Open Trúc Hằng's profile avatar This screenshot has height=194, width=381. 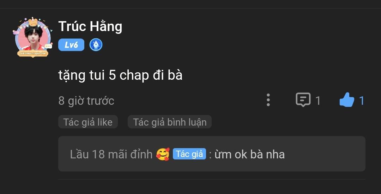[x=33, y=37]
